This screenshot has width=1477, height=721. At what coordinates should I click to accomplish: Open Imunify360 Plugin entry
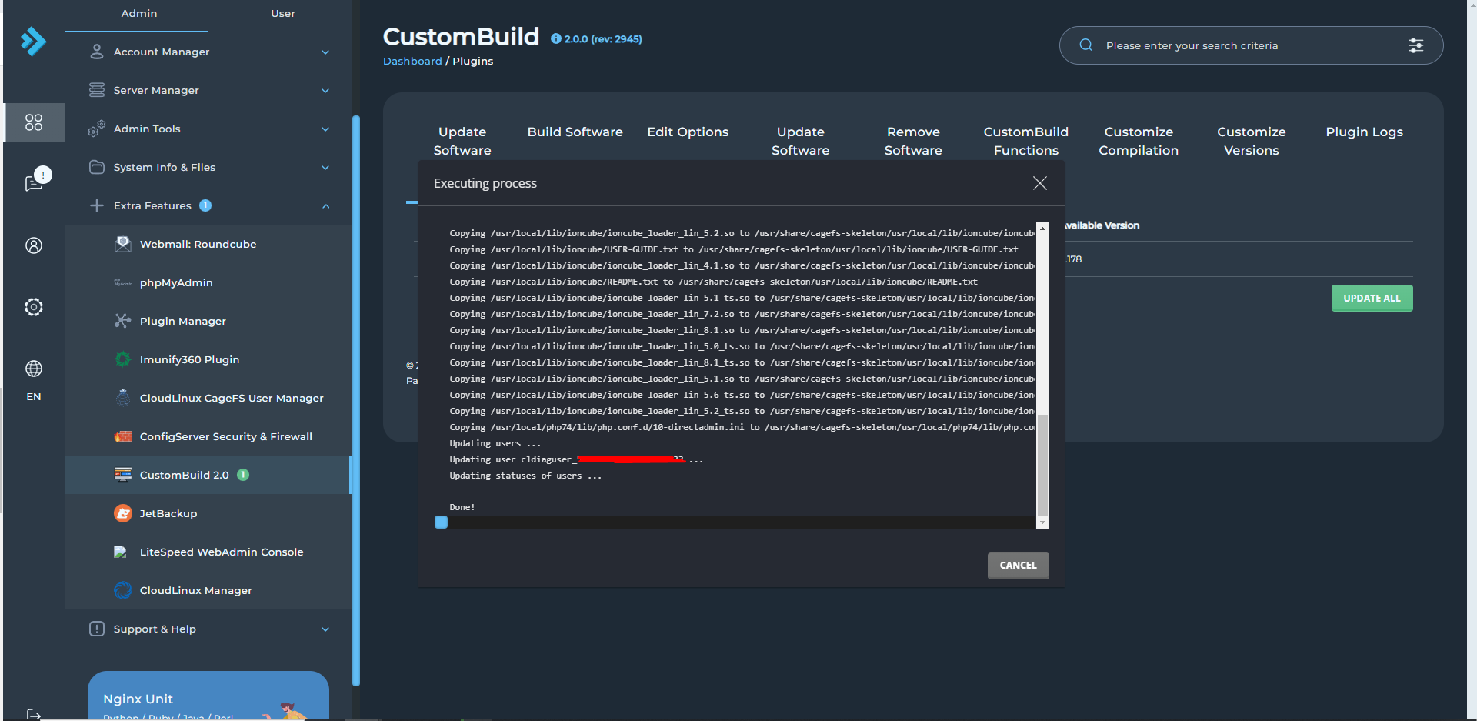tap(189, 359)
